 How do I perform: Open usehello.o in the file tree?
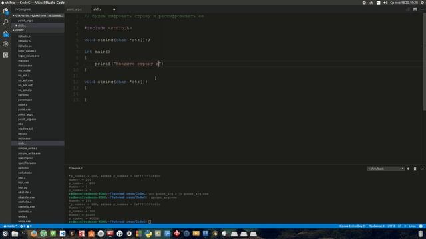pos(25,212)
